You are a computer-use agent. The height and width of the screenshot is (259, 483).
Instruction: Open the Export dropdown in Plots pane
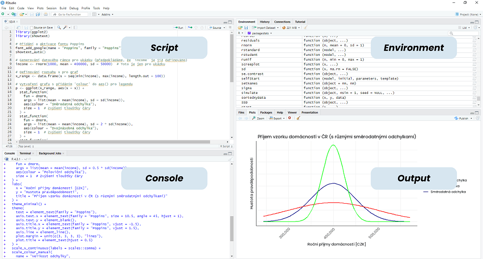[x=277, y=118]
